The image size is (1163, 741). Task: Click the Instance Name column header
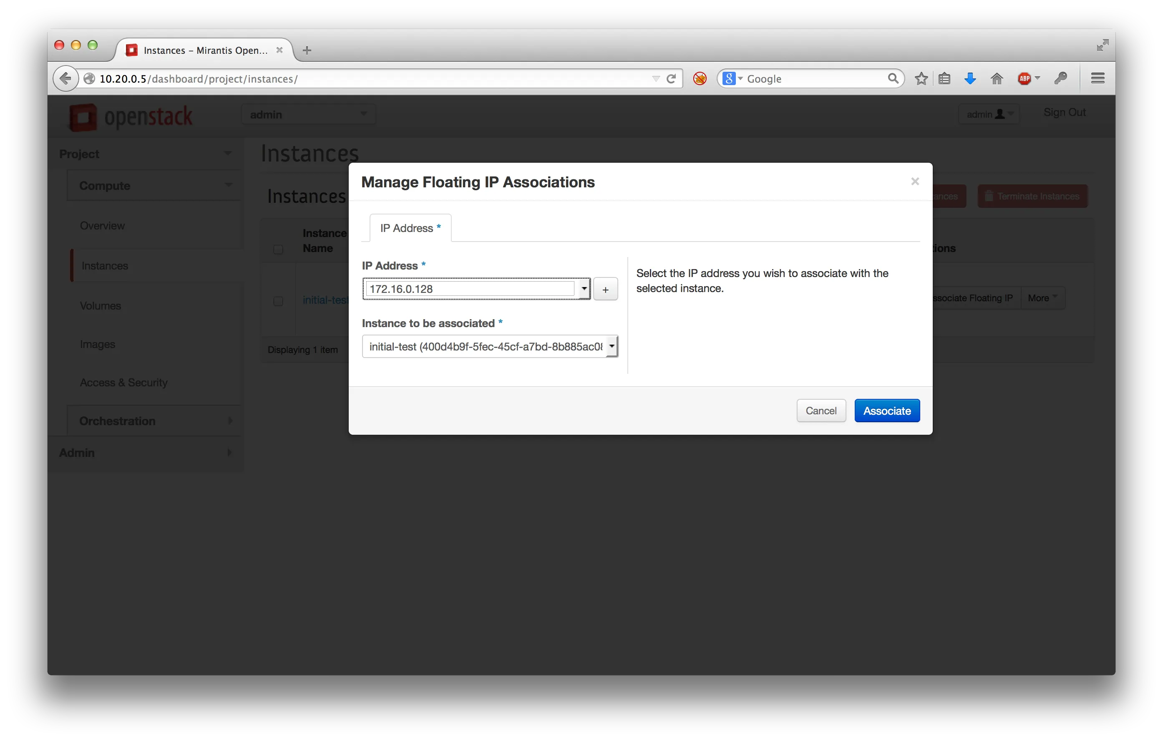325,241
